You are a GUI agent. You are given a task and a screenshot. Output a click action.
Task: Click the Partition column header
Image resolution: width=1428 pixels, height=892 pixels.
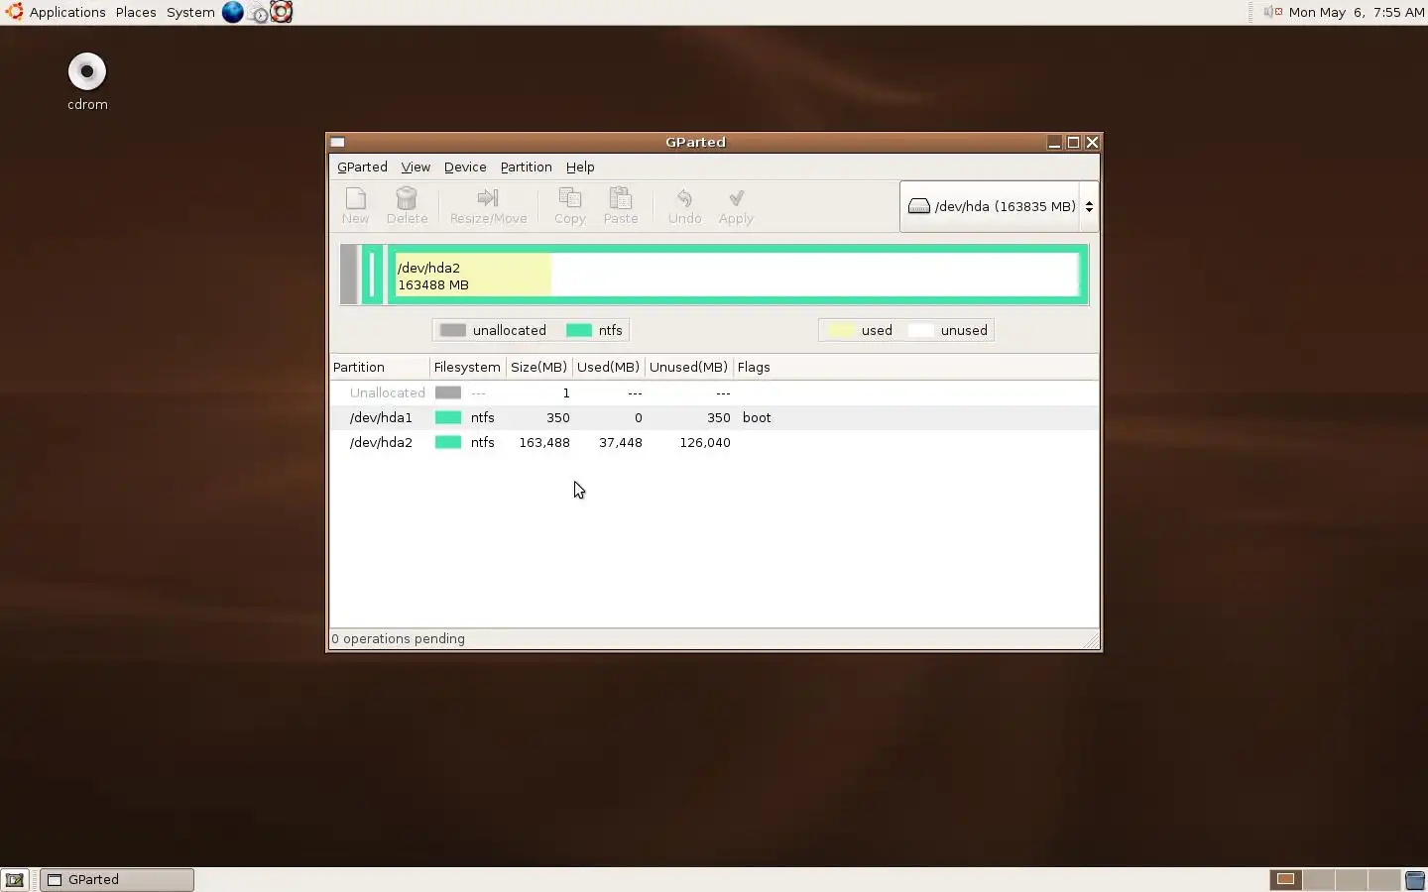(379, 367)
